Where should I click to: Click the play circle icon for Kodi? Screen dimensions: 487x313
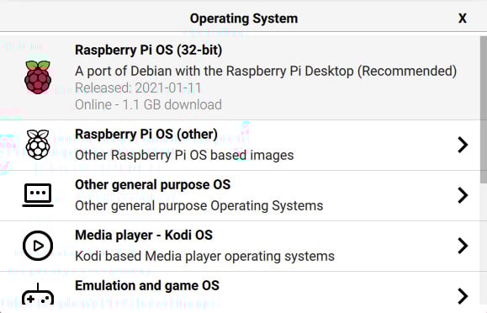click(x=38, y=246)
